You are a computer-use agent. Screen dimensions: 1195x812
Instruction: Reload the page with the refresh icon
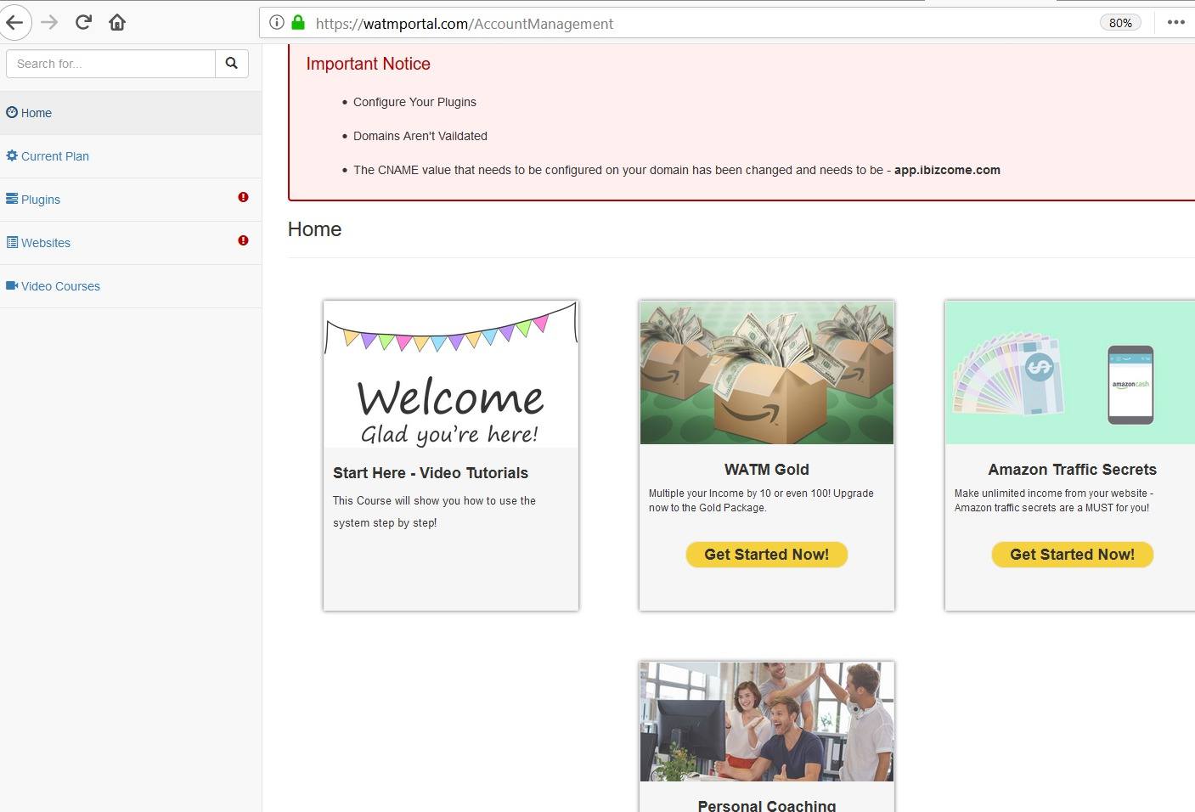pos(83,23)
